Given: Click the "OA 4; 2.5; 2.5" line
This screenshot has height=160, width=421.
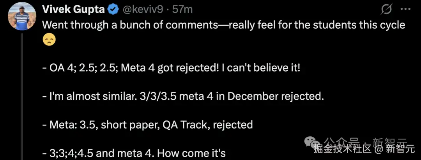Looking at the screenshot, I should click(x=171, y=68).
